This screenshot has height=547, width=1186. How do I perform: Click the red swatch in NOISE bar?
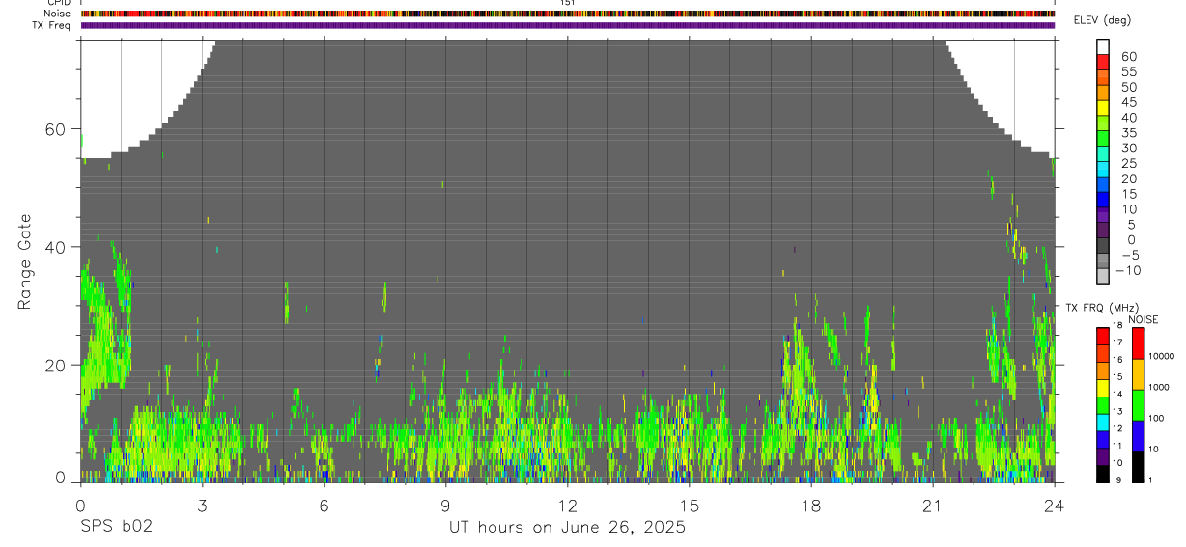(x=1138, y=343)
